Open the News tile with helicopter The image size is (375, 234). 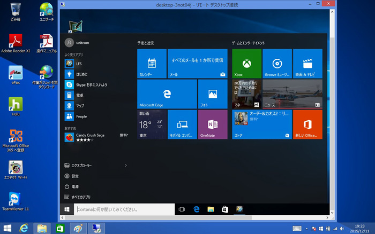292,94
